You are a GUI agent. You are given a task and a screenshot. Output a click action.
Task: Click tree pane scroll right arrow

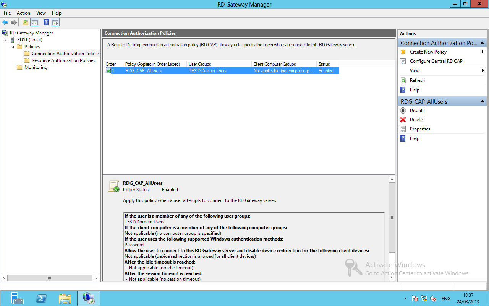97,278
